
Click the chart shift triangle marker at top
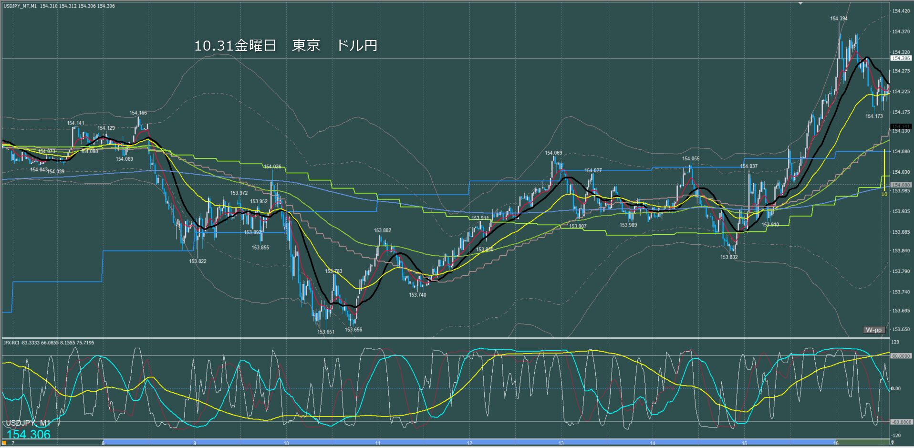click(801, 3)
